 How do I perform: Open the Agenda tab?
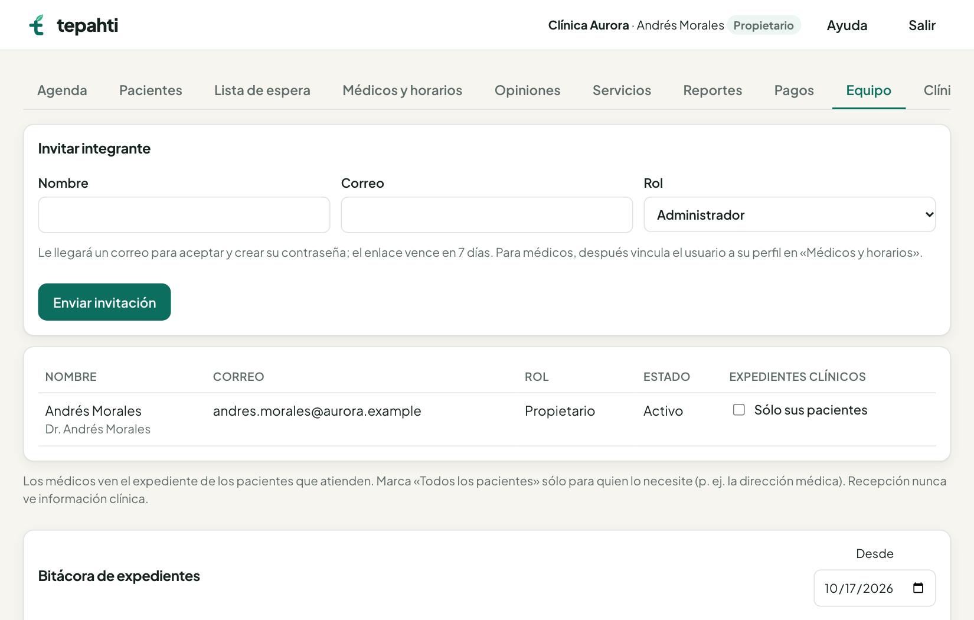62,90
